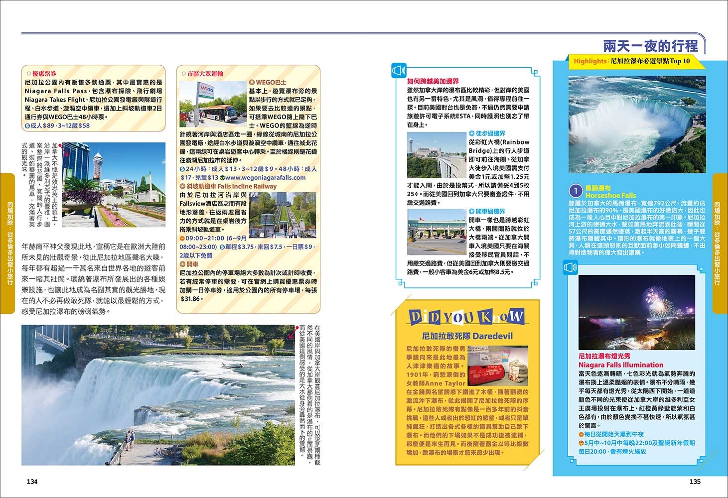Click the Highlights Top 10 yellow banner
Viewport: 728px width, 498px height.
click(x=631, y=61)
